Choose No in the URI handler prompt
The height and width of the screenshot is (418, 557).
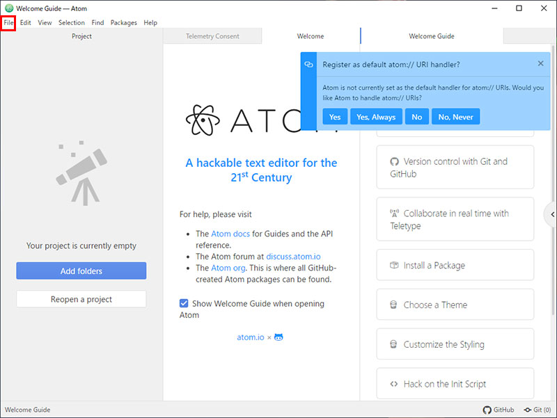point(416,117)
